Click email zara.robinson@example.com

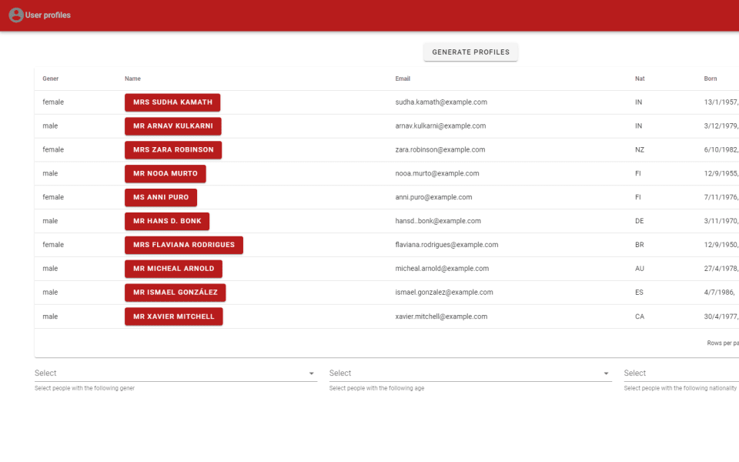pyautogui.click(x=440, y=149)
